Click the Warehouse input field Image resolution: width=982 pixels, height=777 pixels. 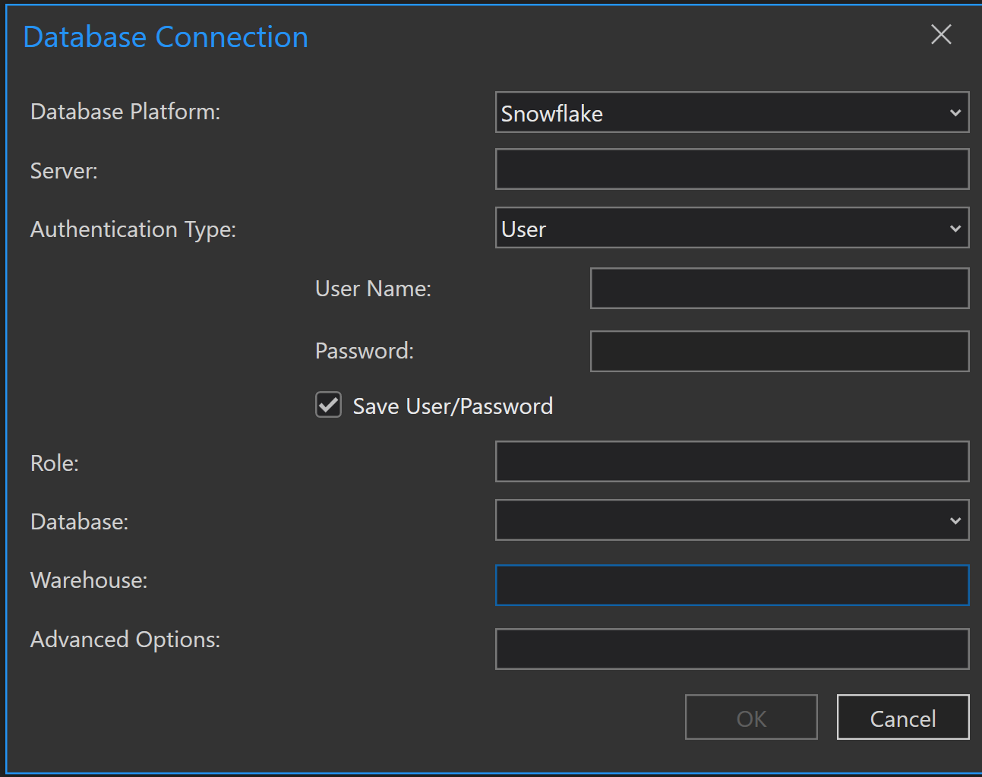731,585
